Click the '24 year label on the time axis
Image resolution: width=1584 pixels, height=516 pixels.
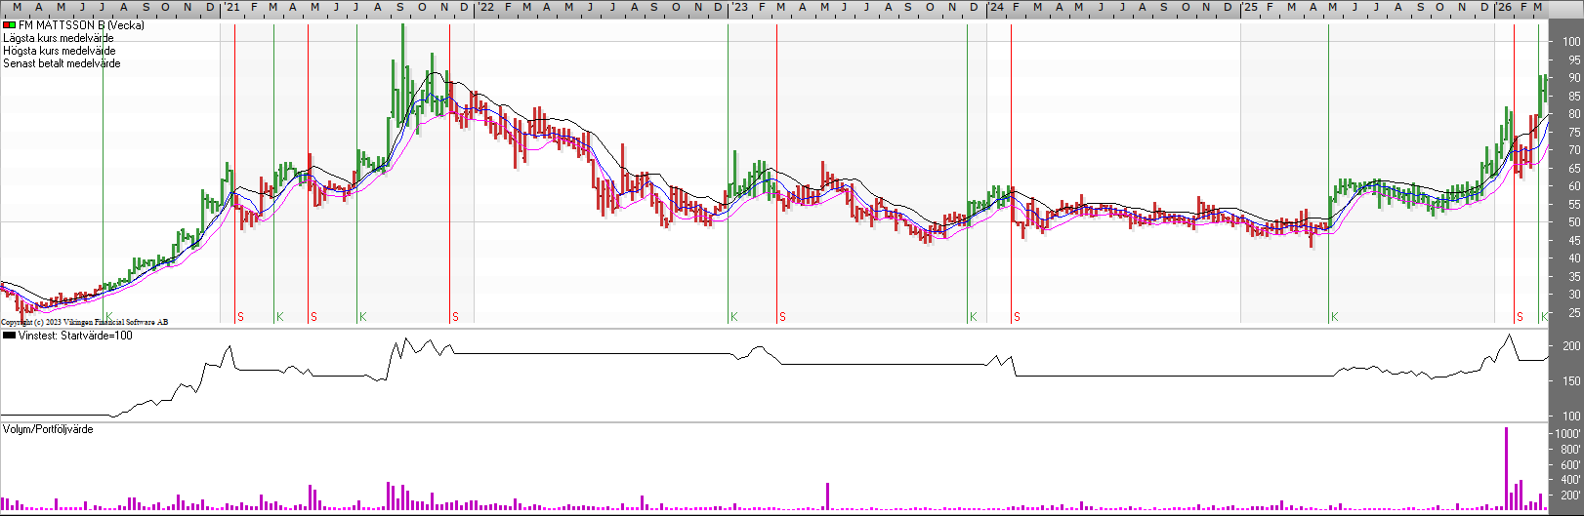click(995, 7)
